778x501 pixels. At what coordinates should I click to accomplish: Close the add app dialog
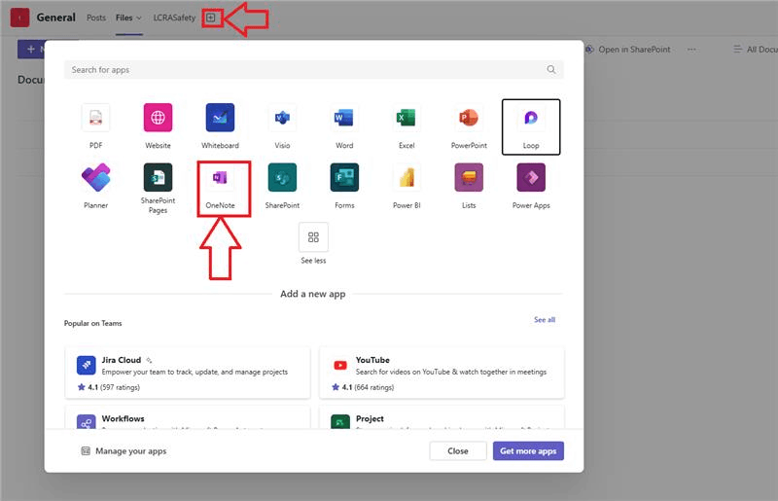pos(457,450)
